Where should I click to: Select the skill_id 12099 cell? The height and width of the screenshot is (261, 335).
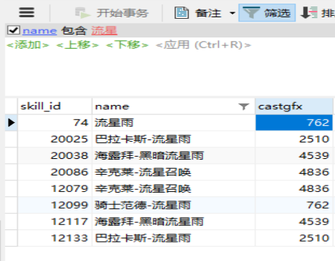pyautogui.click(x=55, y=206)
